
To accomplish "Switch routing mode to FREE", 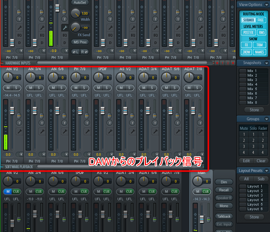I will pos(261,20).
